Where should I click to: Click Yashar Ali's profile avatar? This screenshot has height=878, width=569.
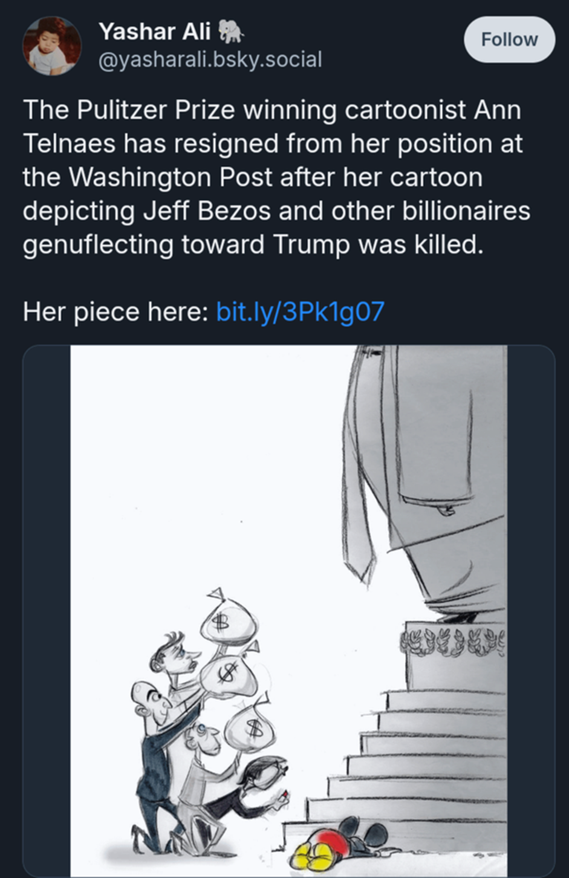52,46
